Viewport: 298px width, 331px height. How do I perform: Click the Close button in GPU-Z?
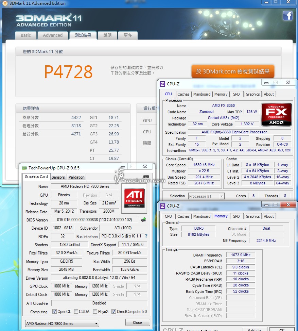point(138,322)
